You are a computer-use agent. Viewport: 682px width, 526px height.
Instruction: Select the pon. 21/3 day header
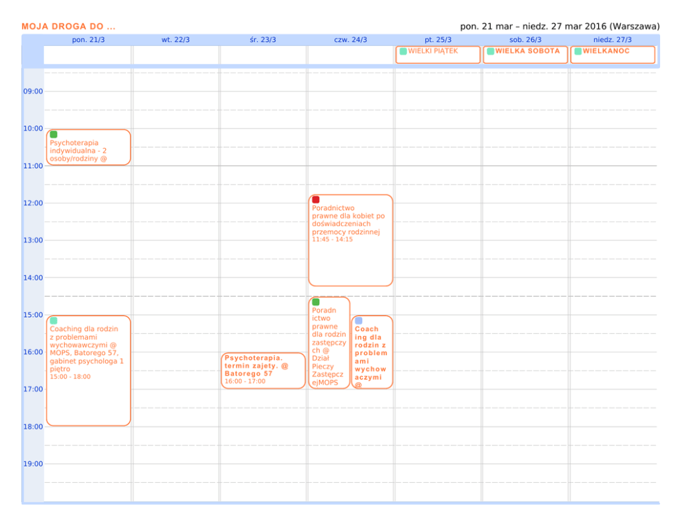click(88, 40)
